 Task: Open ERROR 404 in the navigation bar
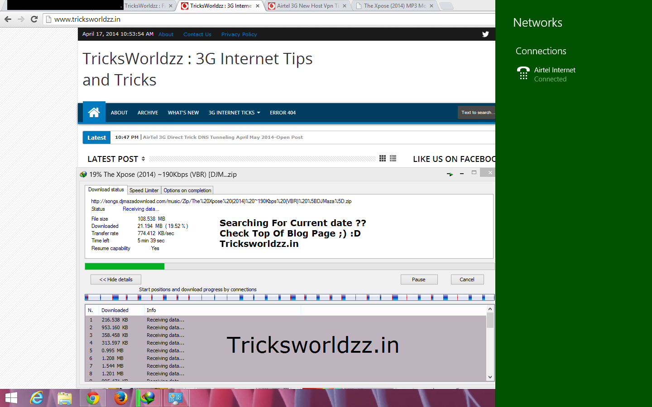[x=283, y=113]
